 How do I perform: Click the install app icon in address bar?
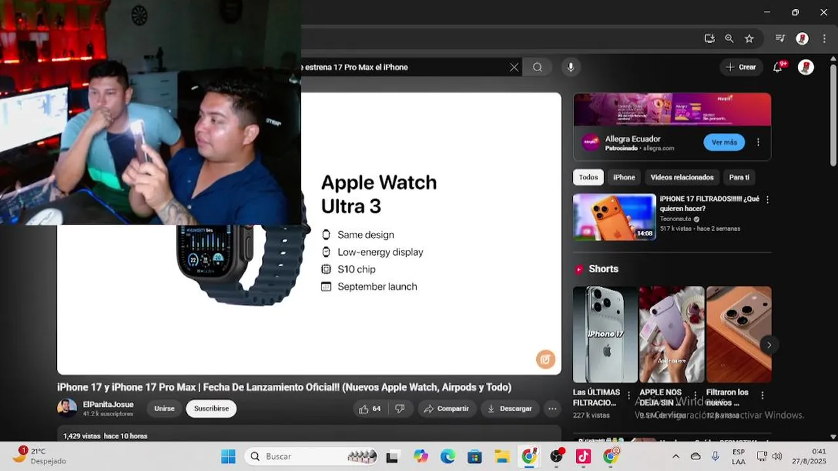(x=710, y=39)
